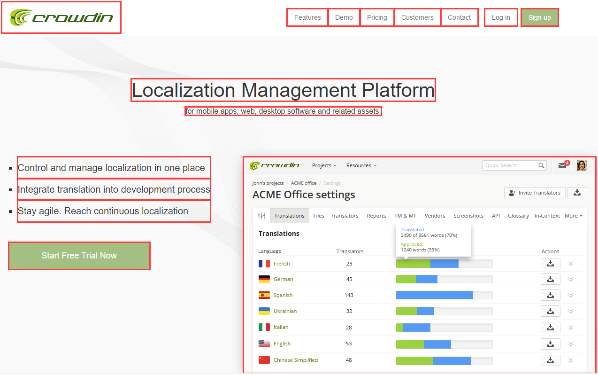Image resolution: width=598 pixels, height=375 pixels.
Task: Click the English US flag icon
Action: point(264,344)
